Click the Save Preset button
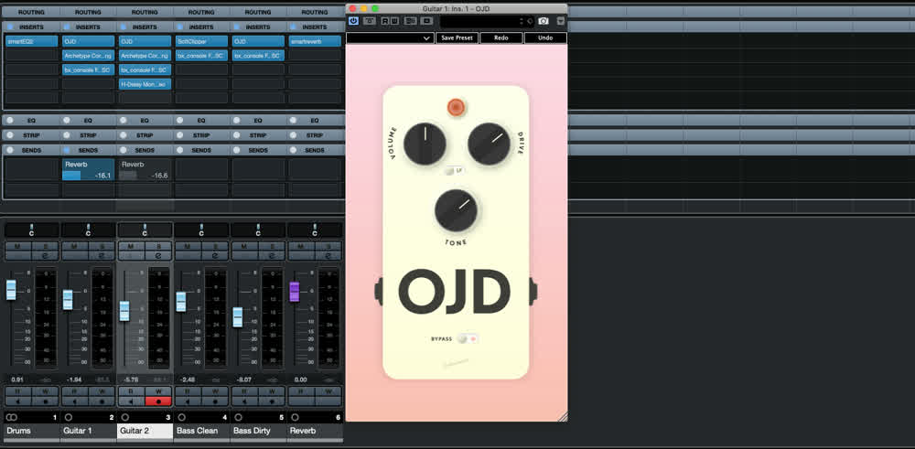Screen dimensions: 915x449 (x=457, y=37)
